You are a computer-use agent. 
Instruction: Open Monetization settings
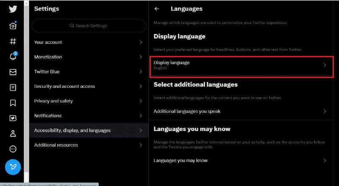tap(89, 57)
